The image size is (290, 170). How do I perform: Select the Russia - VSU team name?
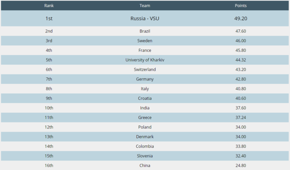(x=145, y=18)
